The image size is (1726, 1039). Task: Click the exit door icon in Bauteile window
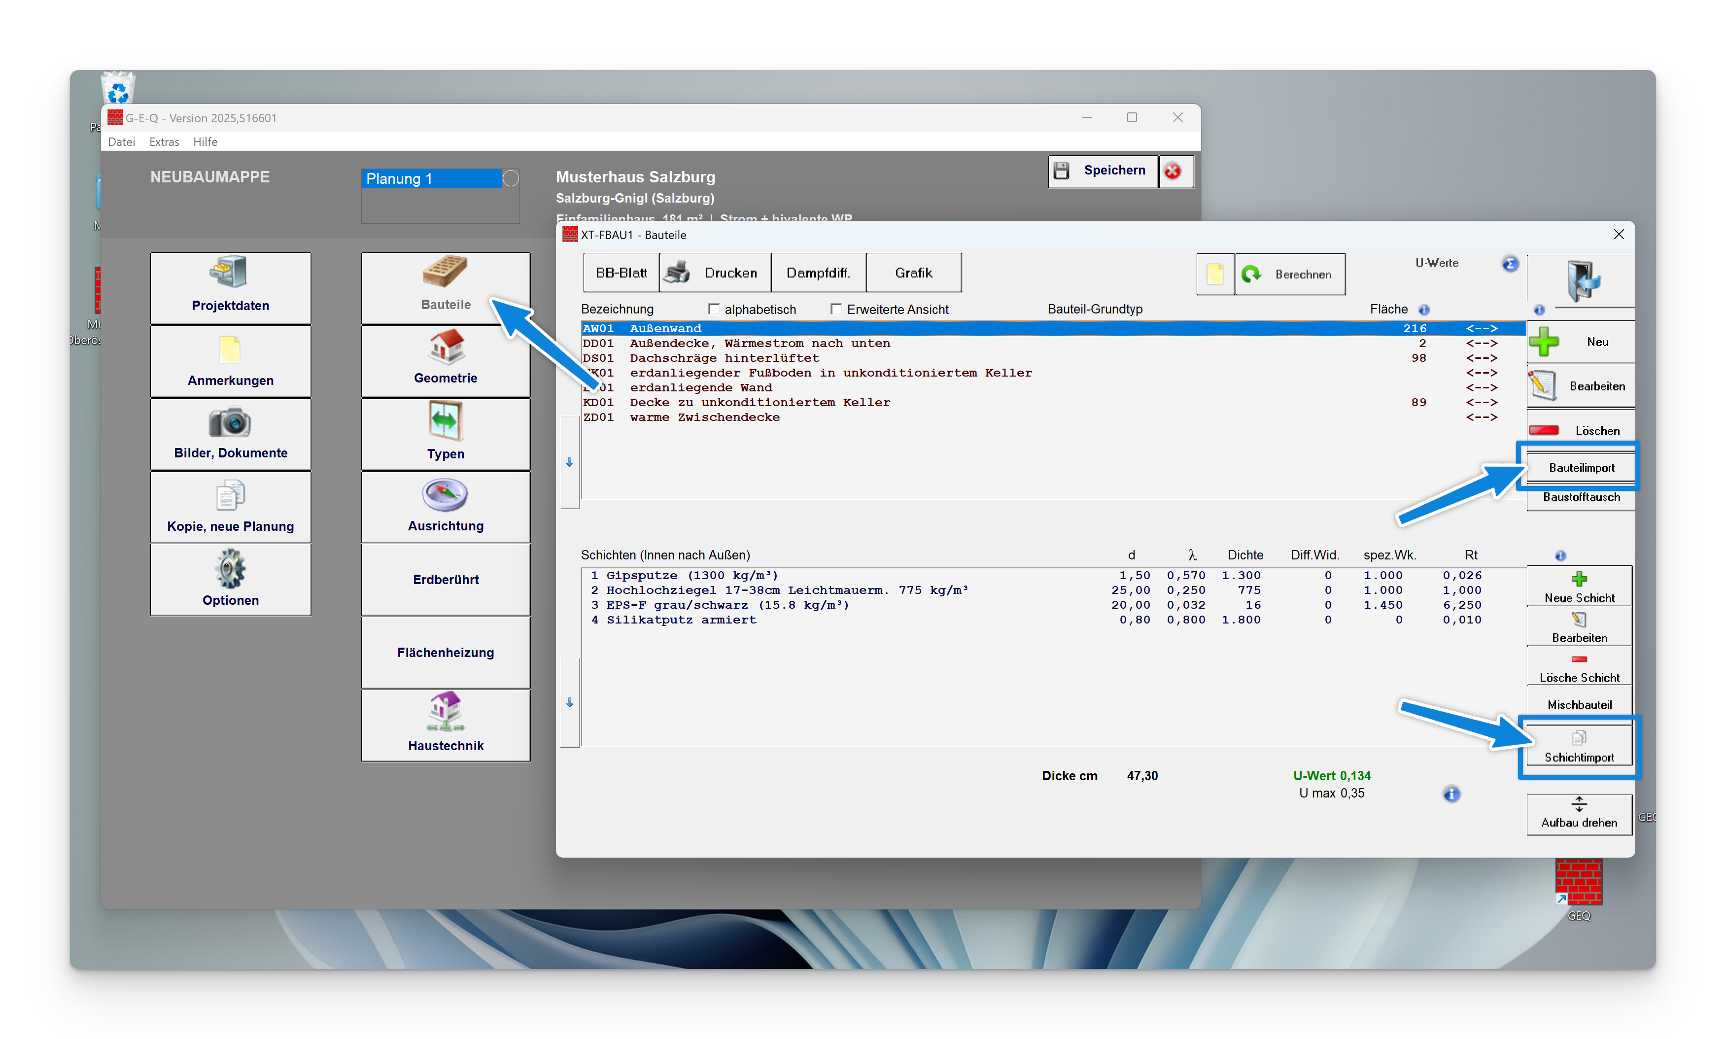(1582, 281)
